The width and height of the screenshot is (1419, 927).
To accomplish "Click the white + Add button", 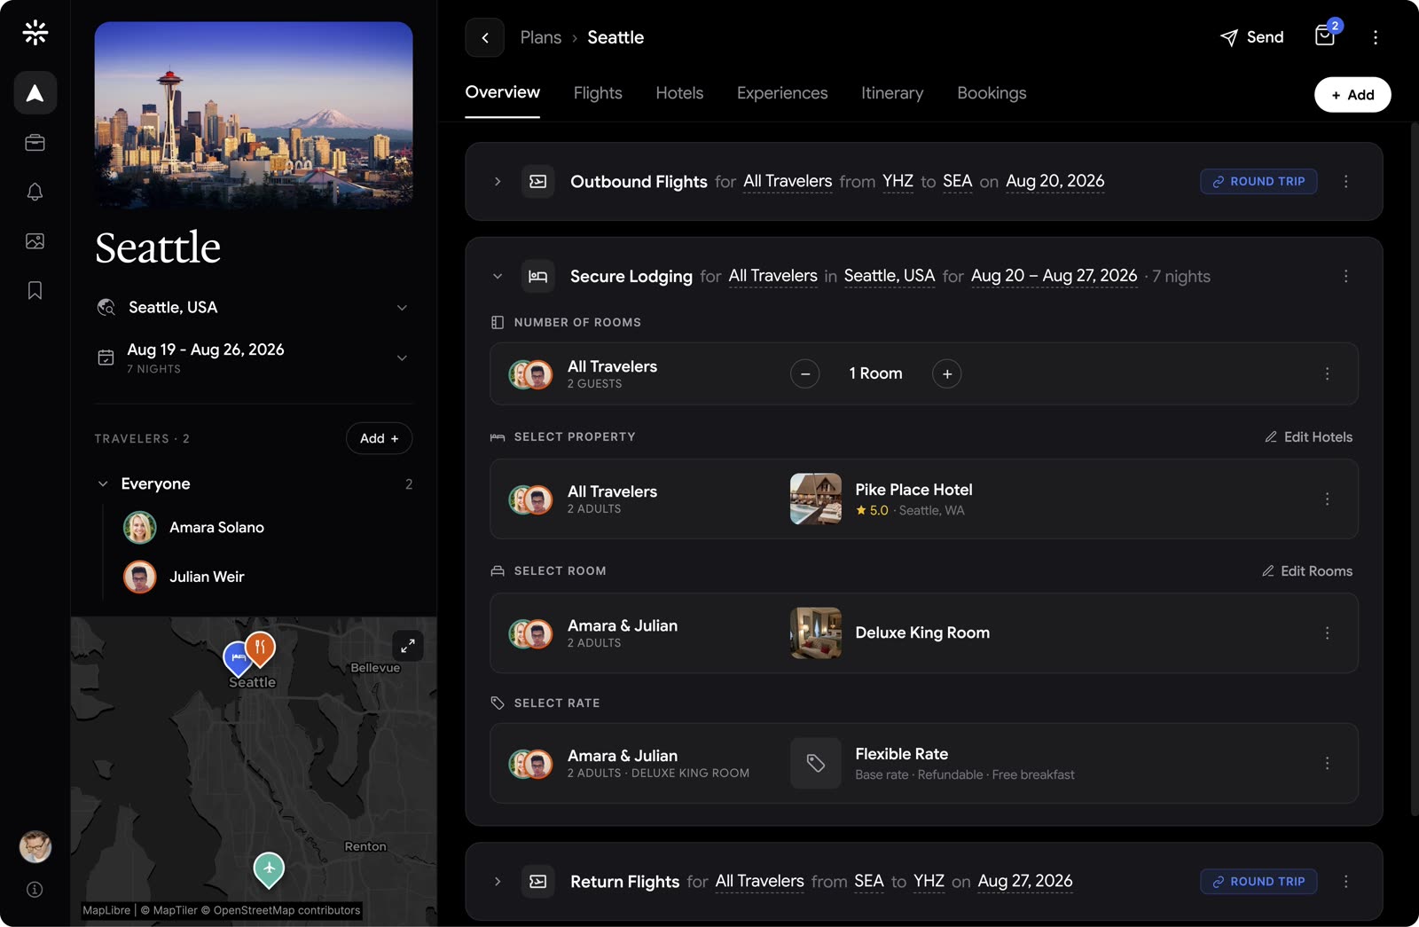I will pos(1352,95).
